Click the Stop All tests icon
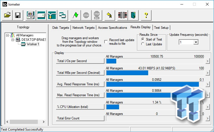The image size is (214, 132). (97, 15)
